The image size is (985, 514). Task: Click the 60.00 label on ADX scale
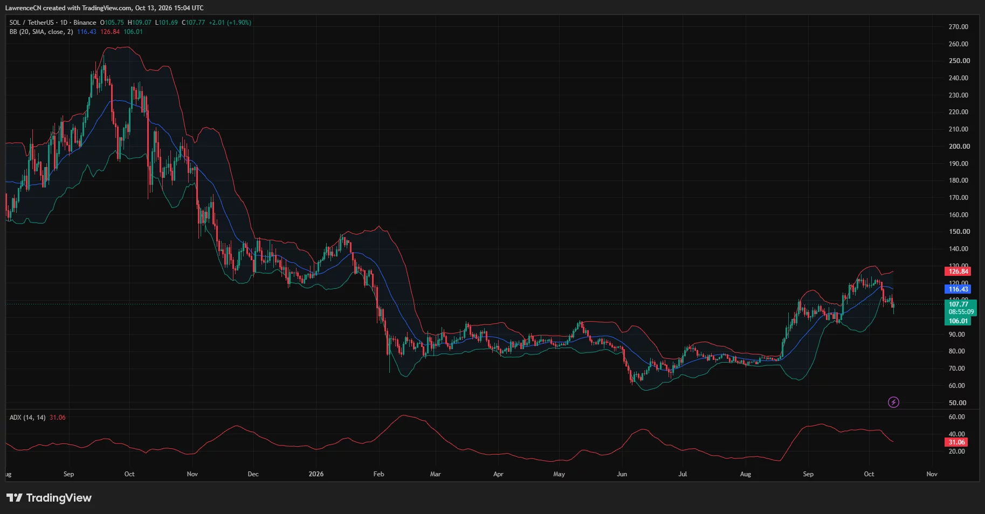956,417
